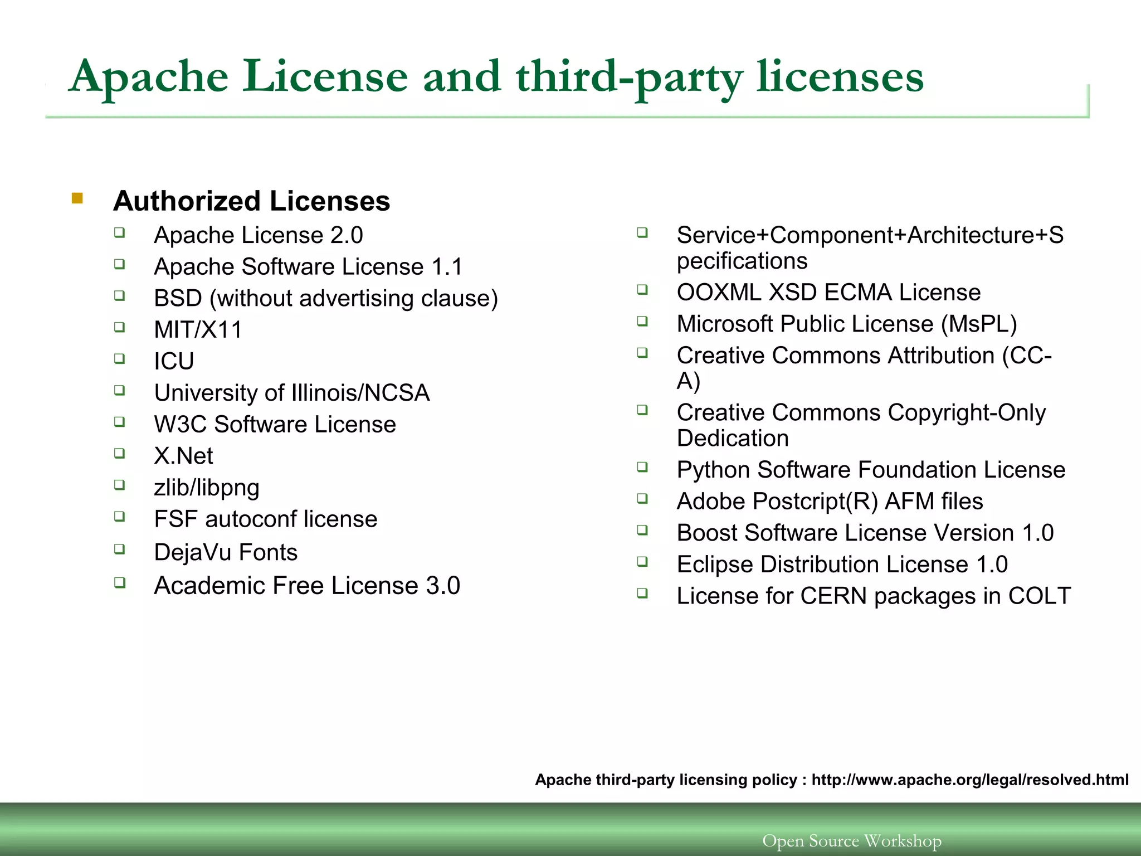Select 'Creative Commons Attribution (CC-A)' entry
This screenshot has width=1141, height=856.
(x=864, y=368)
